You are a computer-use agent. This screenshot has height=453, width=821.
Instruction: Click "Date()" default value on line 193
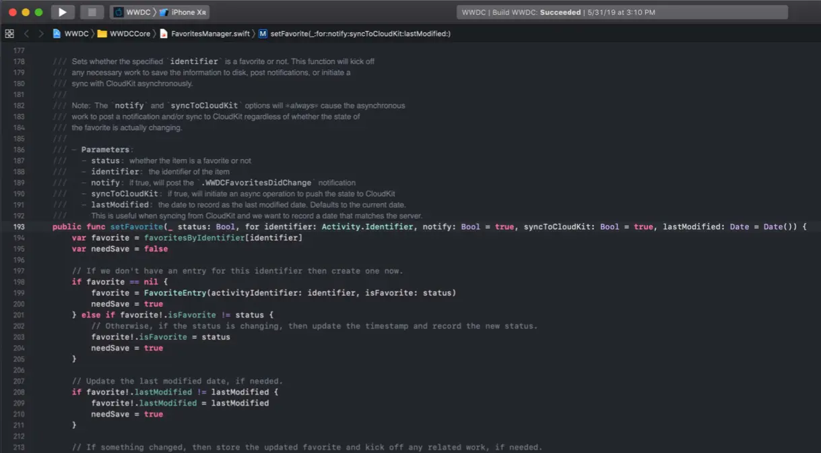point(780,227)
